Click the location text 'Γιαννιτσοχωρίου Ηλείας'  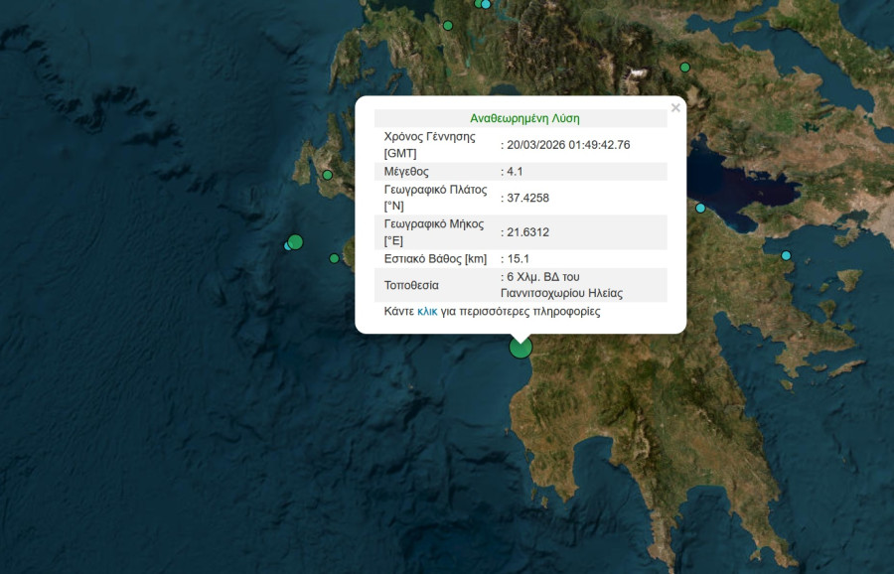pyautogui.click(x=561, y=293)
